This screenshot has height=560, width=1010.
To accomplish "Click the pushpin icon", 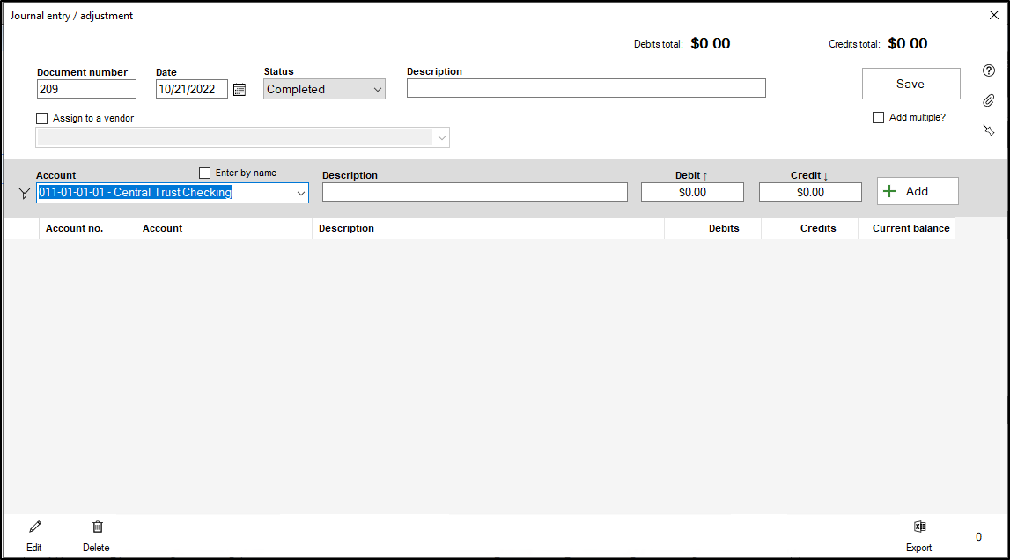I will (989, 130).
